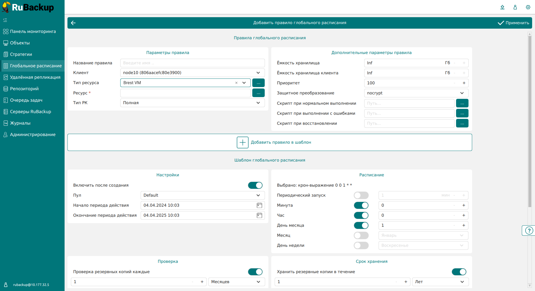The width and height of the screenshot is (535, 291).
Task: Click the back arrow in the header
Action: tap(73, 23)
